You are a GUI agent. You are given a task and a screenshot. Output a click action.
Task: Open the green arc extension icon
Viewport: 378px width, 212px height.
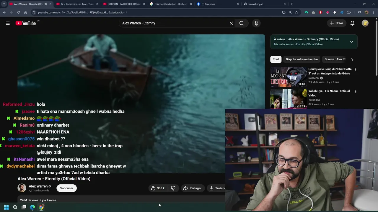(x=306, y=12)
